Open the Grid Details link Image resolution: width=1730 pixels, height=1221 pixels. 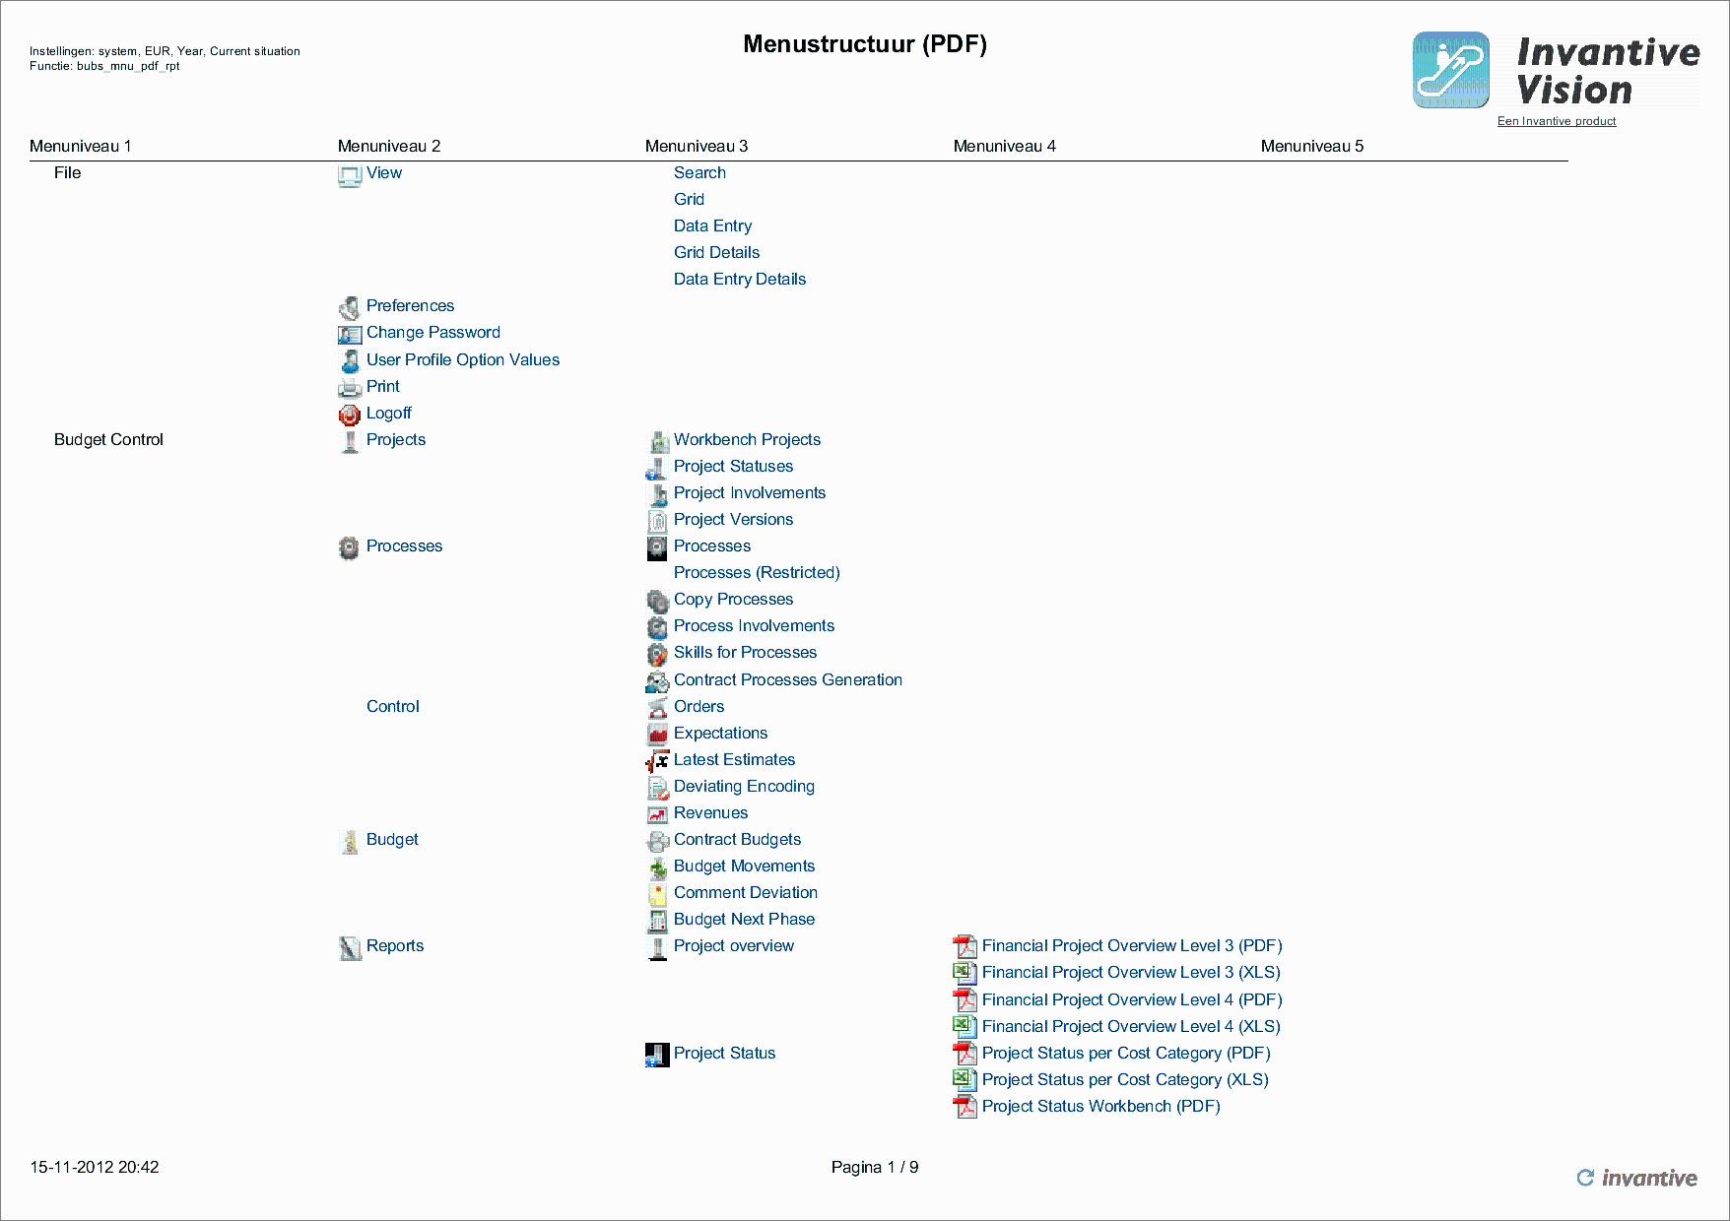point(716,252)
